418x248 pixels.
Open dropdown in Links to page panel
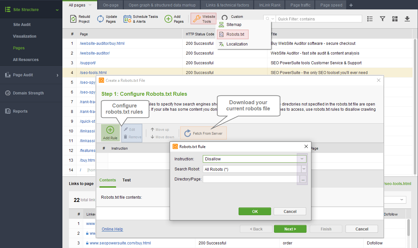click(x=402, y=200)
